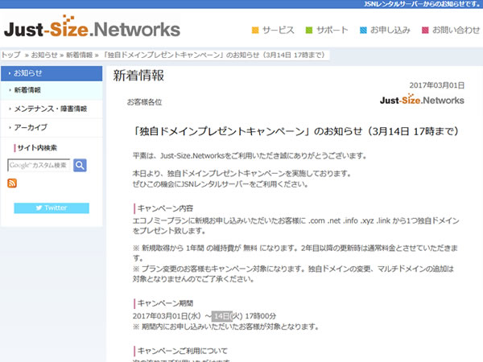This screenshot has height=362, width=483.
Task: Click the pink square icon beside お問い合わせ
Action: (x=425, y=31)
